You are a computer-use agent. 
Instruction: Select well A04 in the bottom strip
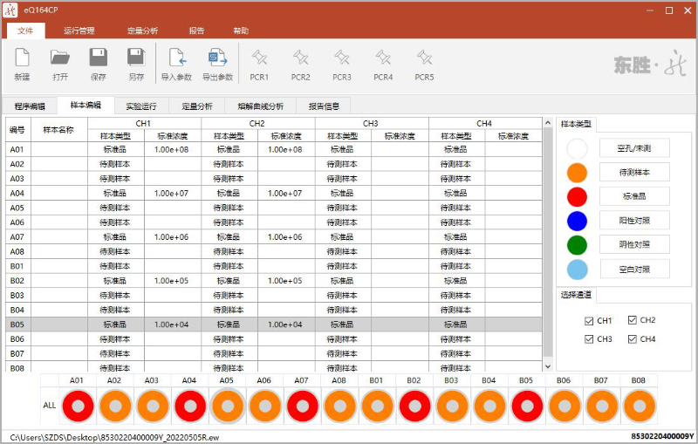(x=189, y=406)
